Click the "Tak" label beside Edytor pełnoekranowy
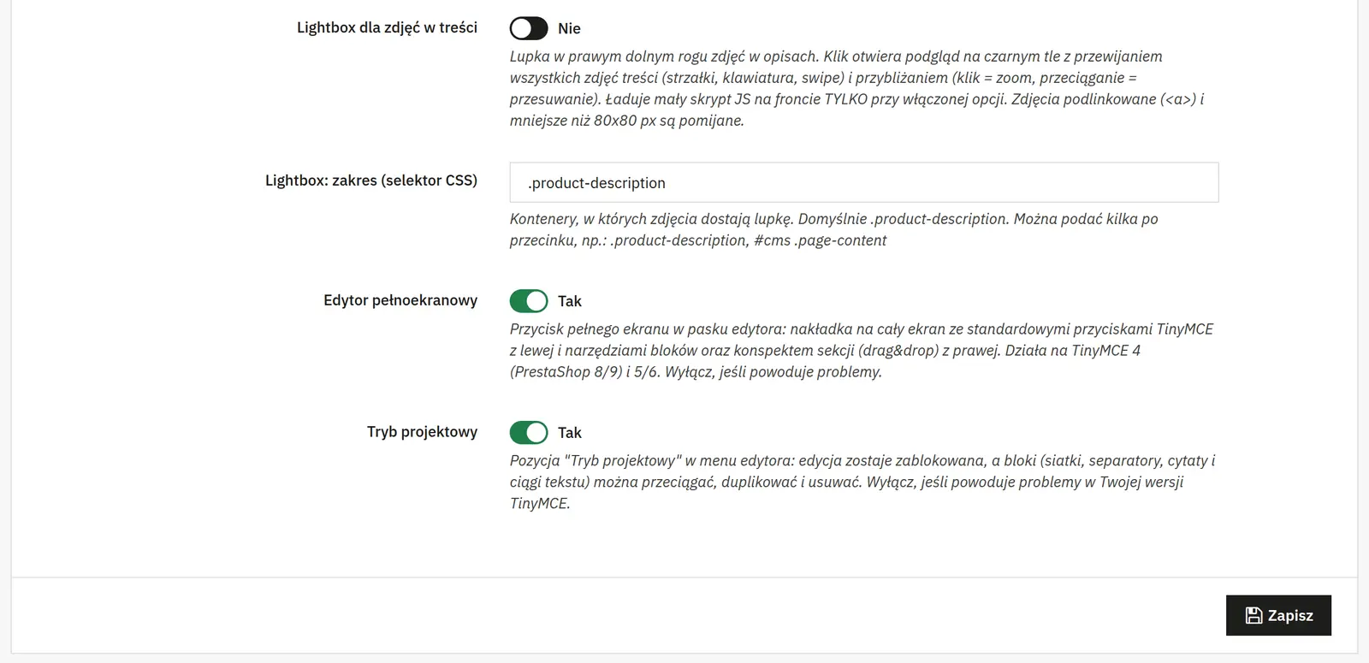The height and width of the screenshot is (663, 1369). tap(569, 301)
